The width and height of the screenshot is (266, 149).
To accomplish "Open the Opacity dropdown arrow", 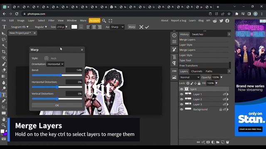I will (x=221, y=77).
